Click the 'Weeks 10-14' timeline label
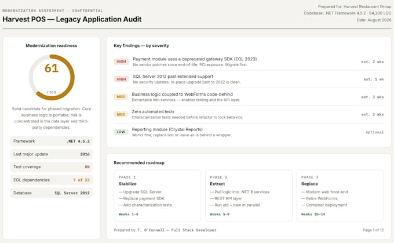 pos(313,215)
